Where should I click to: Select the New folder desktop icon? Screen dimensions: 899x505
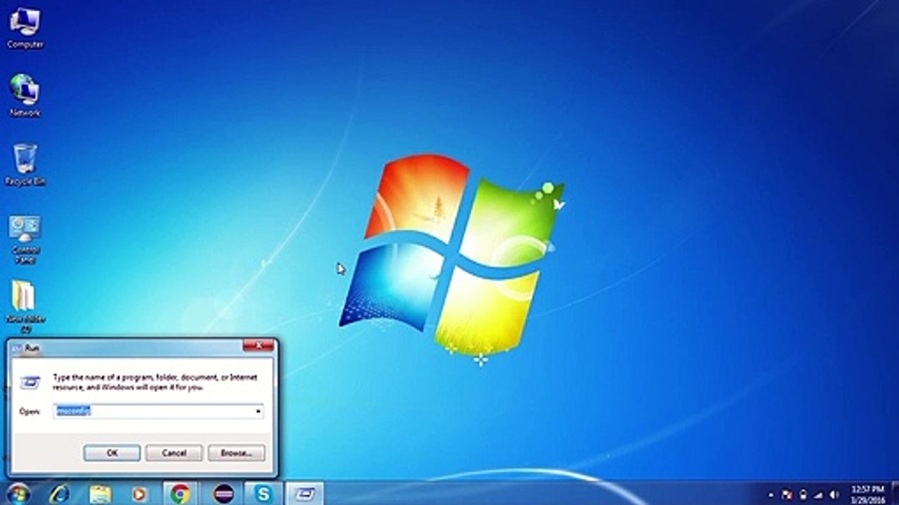click(x=25, y=307)
